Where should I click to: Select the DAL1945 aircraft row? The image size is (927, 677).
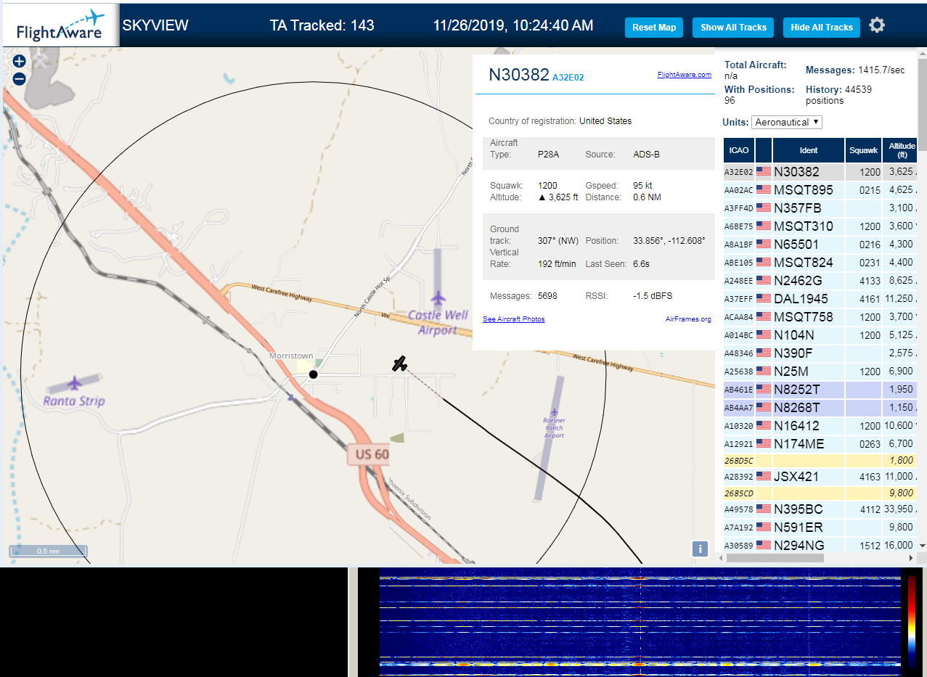pyautogui.click(x=820, y=298)
